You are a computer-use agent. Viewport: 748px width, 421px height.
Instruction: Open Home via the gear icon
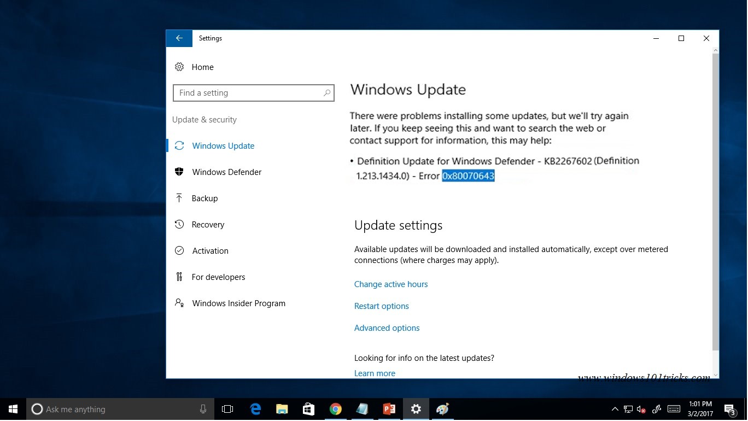(x=179, y=67)
